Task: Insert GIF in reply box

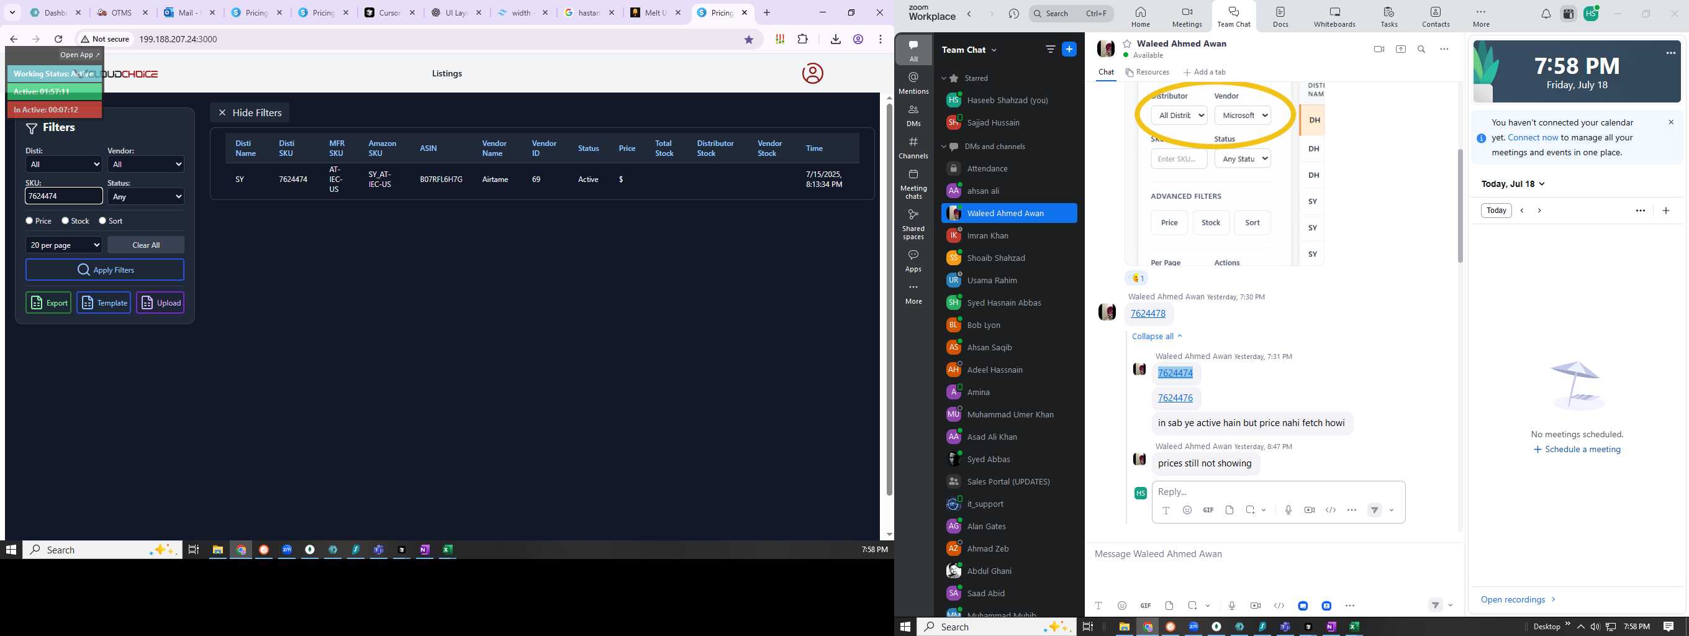Action: tap(1208, 510)
